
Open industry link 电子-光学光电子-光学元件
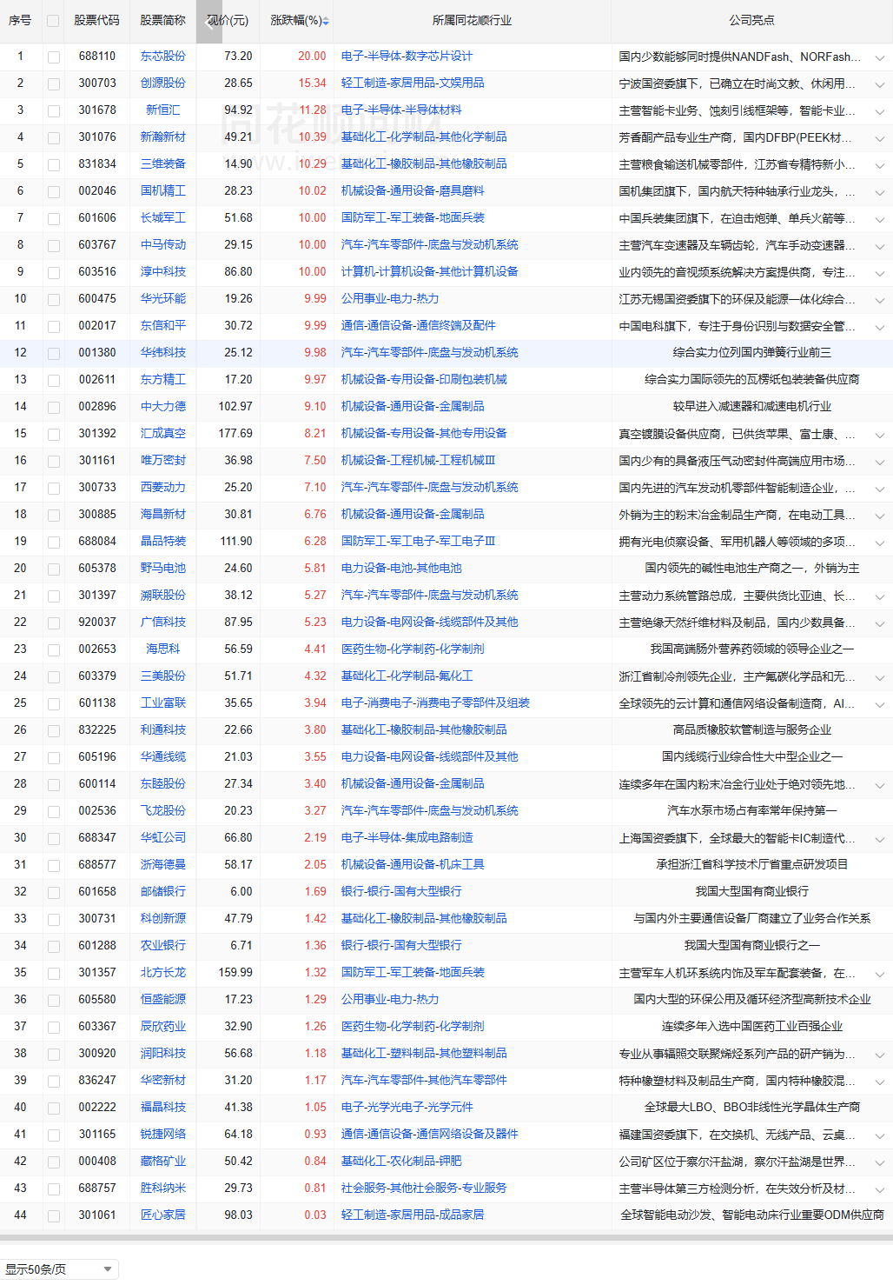pyautogui.click(x=407, y=1107)
